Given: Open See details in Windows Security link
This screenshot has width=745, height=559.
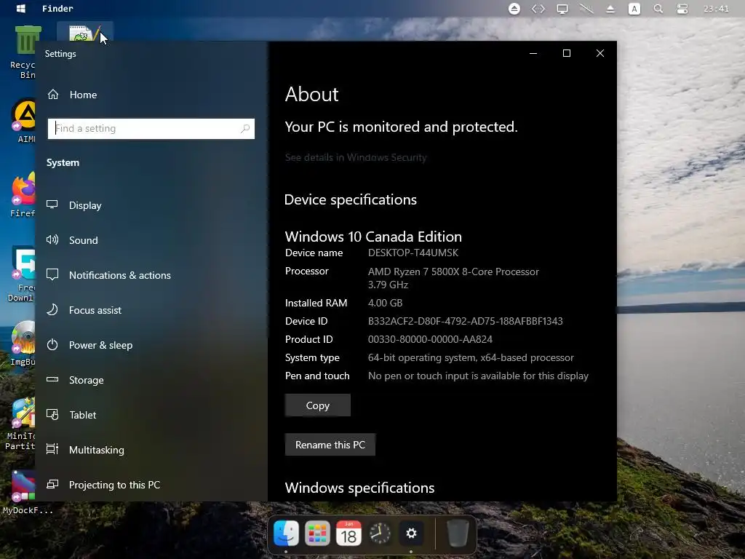Looking at the screenshot, I should (x=356, y=157).
